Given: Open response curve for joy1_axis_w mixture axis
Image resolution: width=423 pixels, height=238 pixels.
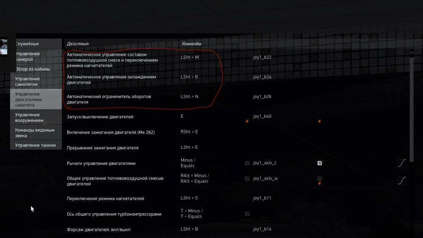Looking at the screenshot, I should [401, 181].
